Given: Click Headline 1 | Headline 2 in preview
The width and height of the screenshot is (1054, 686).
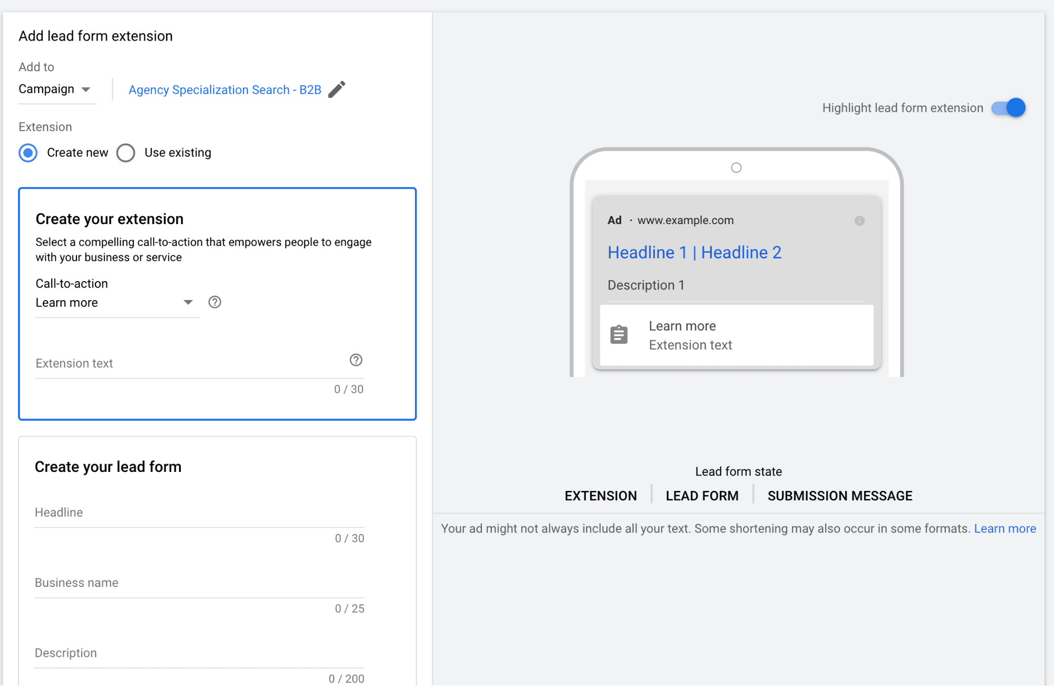Looking at the screenshot, I should 694,253.
